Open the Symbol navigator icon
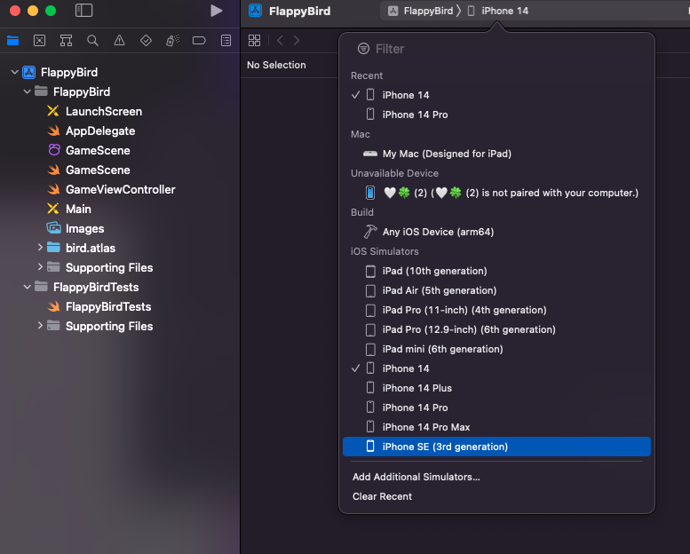The image size is (690, 554). [x=66, y=41]
